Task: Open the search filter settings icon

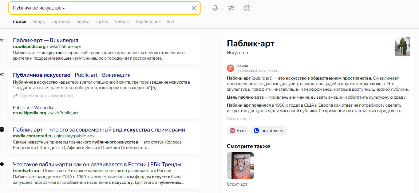Action: [231, 8]
